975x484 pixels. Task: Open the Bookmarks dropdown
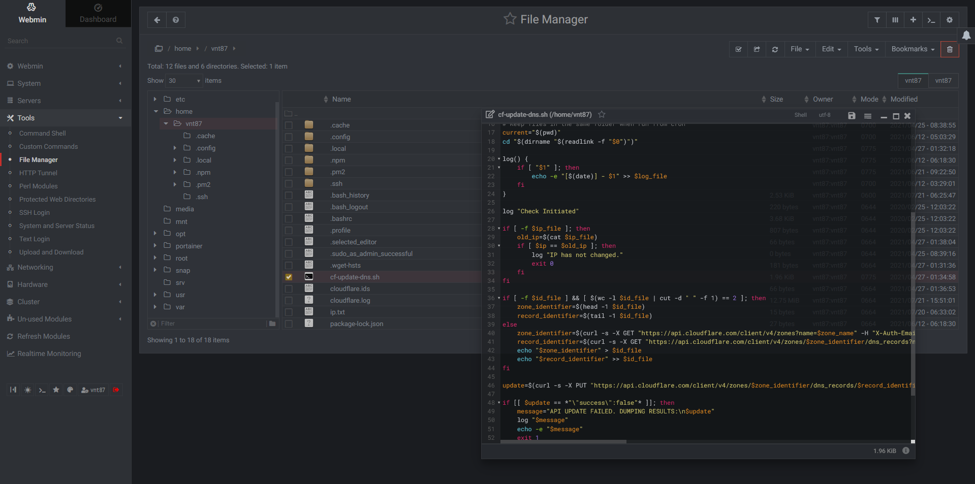913,49
